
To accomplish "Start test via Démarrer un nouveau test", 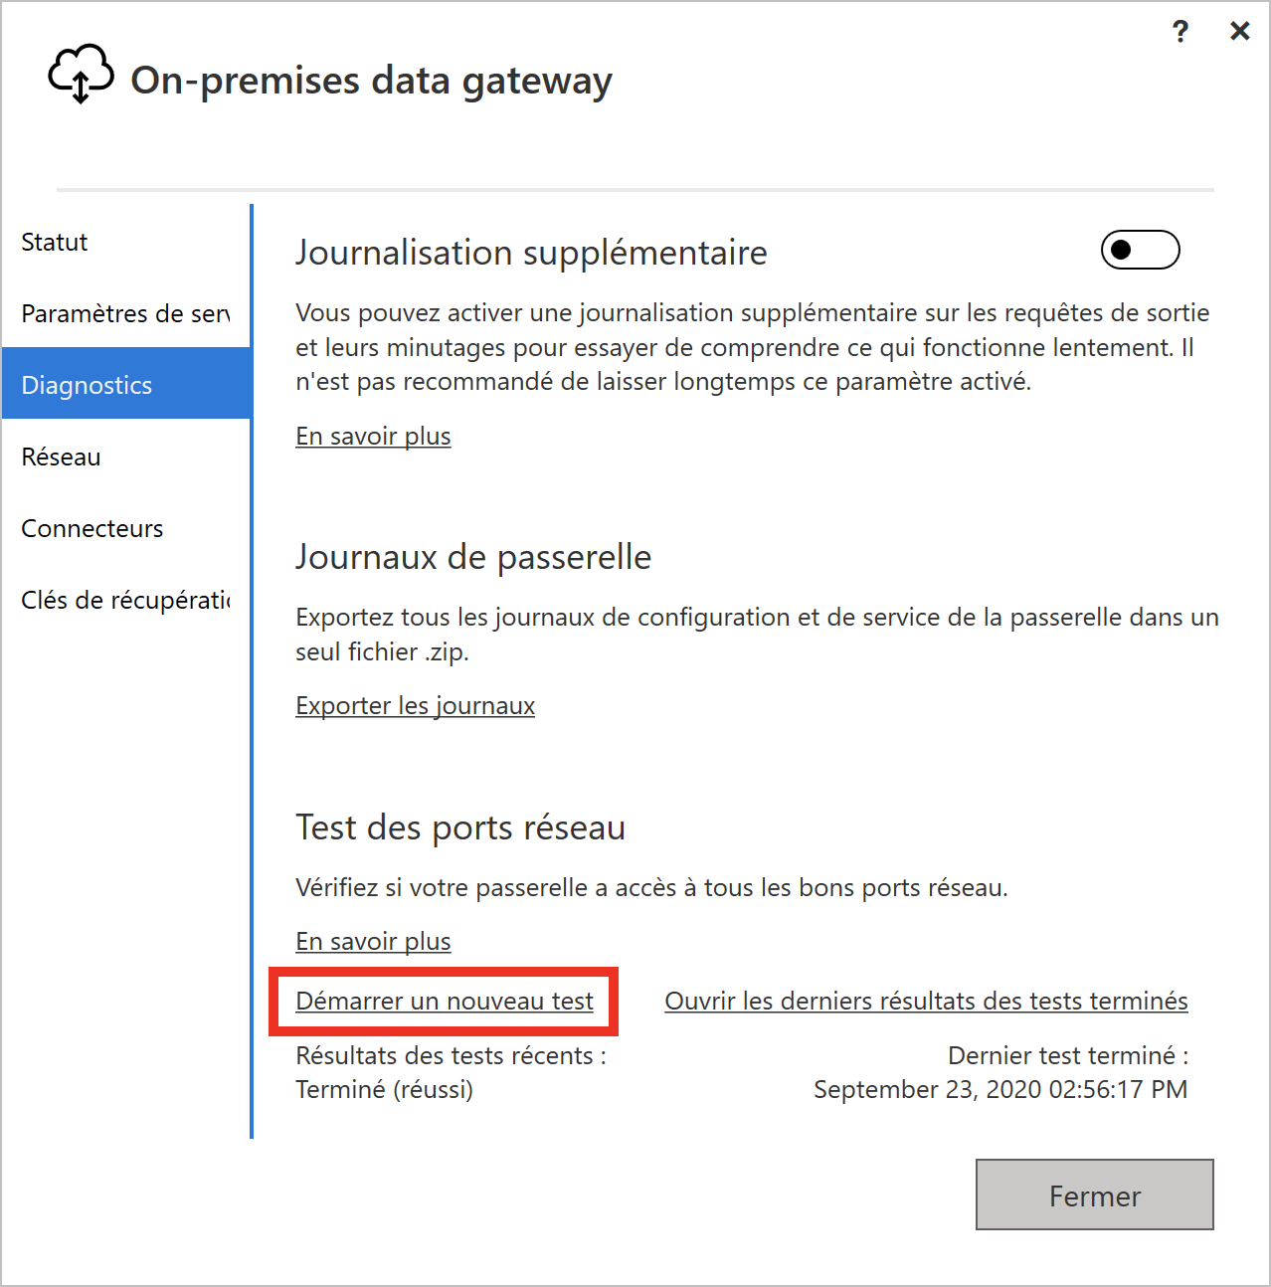I will [x=445, y=1001].
